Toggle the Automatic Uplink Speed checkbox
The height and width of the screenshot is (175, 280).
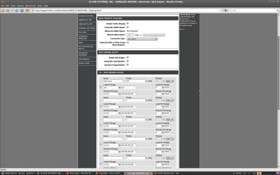point(127,27)
